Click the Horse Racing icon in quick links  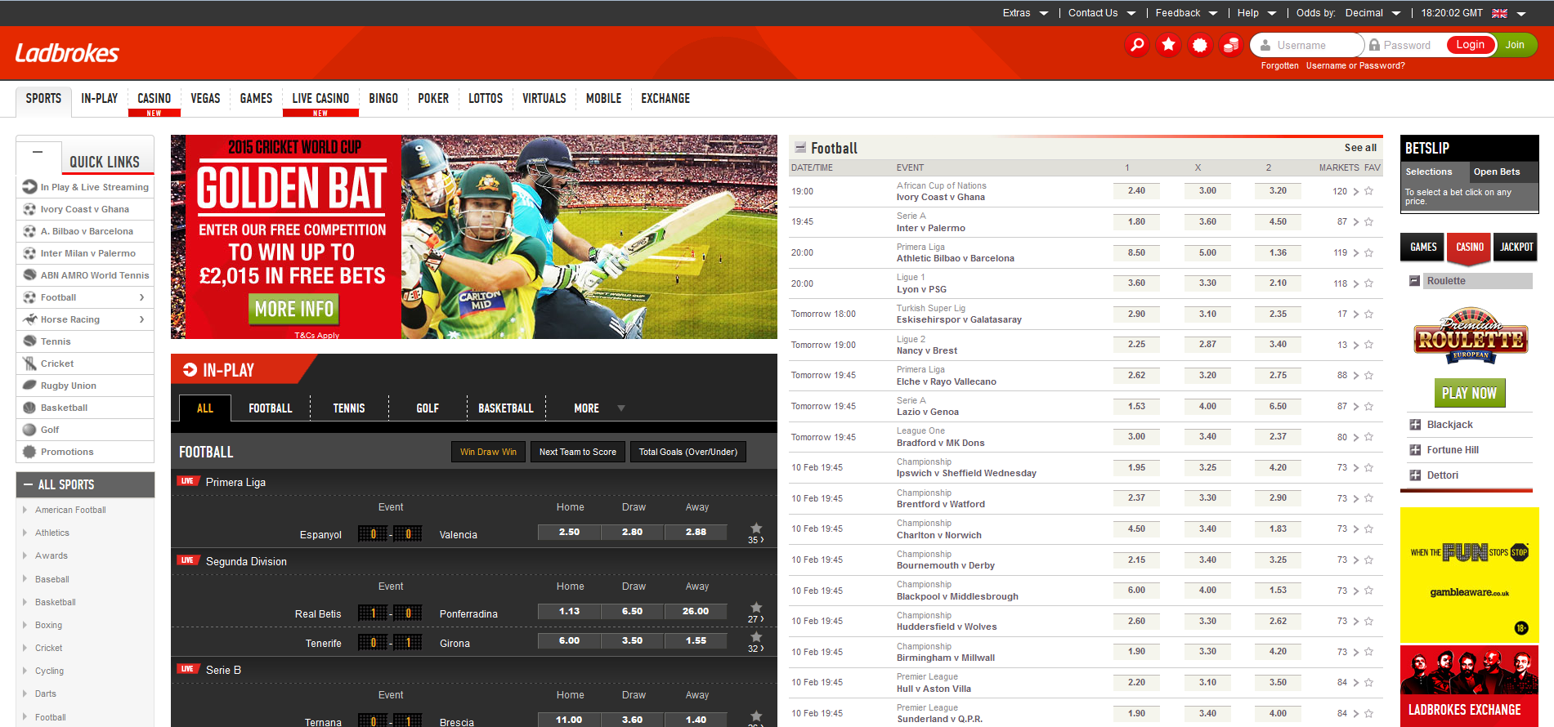pos(30,319)
